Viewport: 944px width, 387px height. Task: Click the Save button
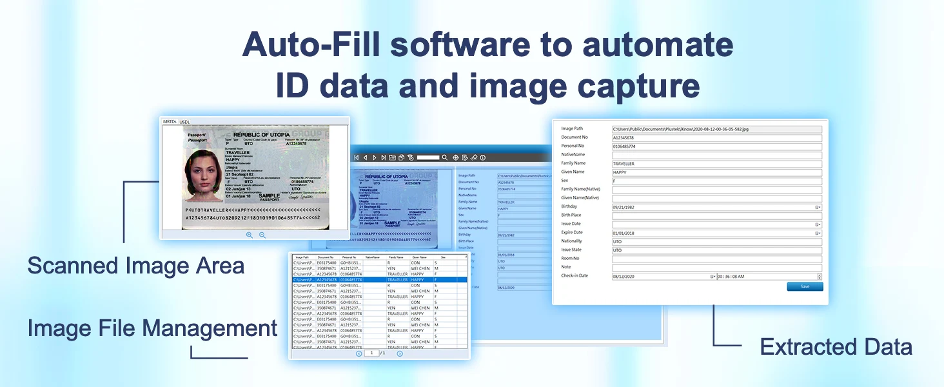[805, 286]
